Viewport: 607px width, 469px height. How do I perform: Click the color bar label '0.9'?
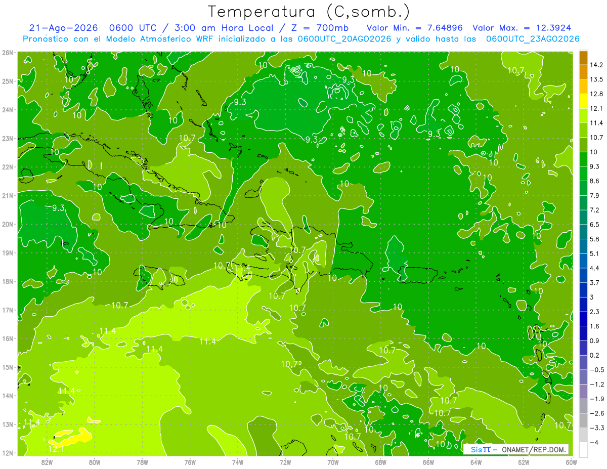pos(595,340)
